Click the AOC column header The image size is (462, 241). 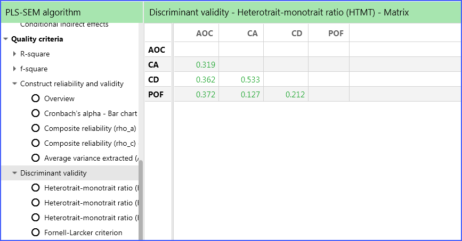pyautogui.click(x=205, y=34)
